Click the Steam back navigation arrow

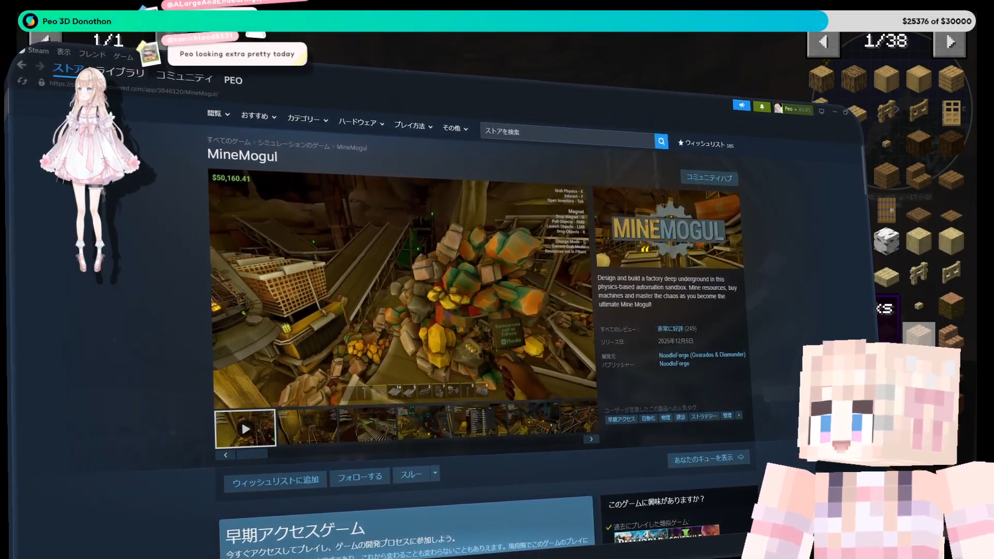(x=22, y=65)
